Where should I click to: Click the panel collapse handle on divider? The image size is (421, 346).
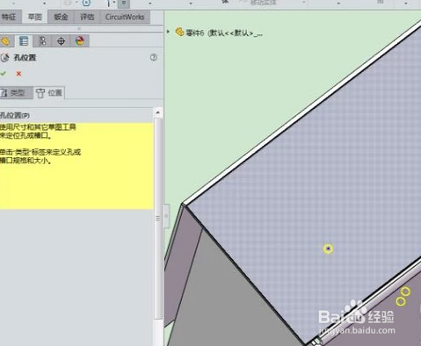click(x=166, y=216)
